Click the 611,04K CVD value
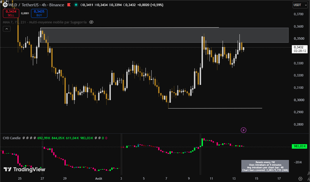The width and height of the screenshot is (310, 182). tap(72, 138)
